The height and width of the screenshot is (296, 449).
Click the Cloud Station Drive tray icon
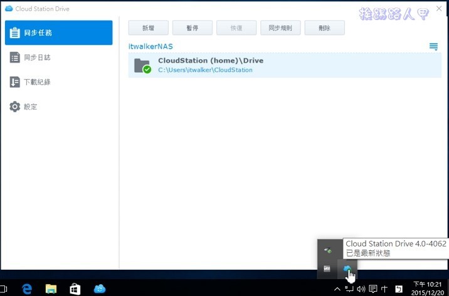coord(347,269)
